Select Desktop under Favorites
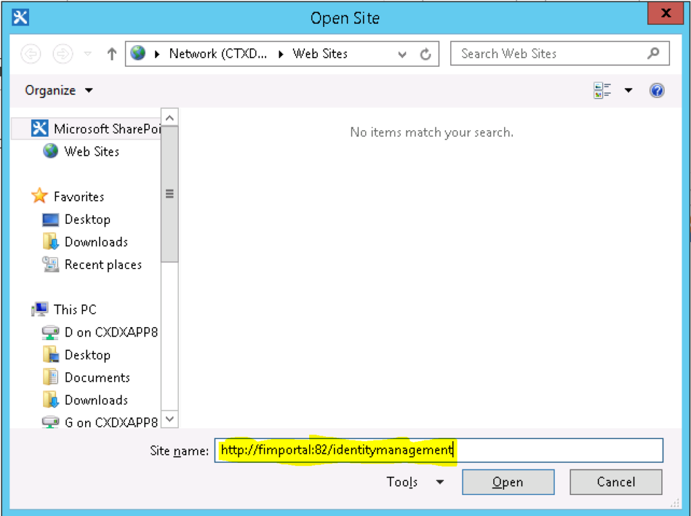691x516 pixels. (87, 220)
